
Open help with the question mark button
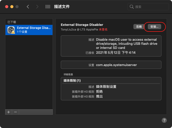point(164,120)
